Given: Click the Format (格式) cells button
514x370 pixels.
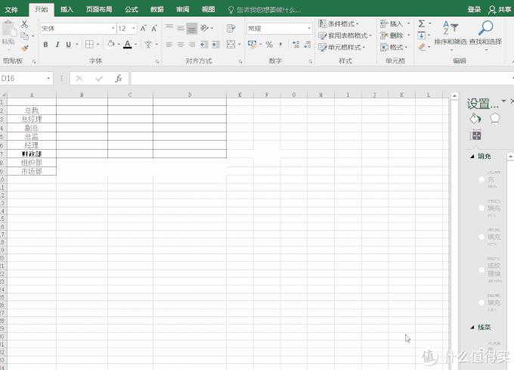Looking at the screenshot, I should click(394, 47).
